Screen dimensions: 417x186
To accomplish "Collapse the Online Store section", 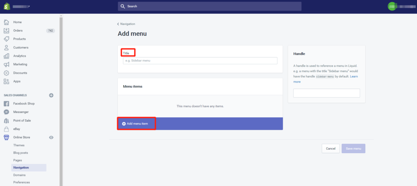I will [x=22, y=138].
